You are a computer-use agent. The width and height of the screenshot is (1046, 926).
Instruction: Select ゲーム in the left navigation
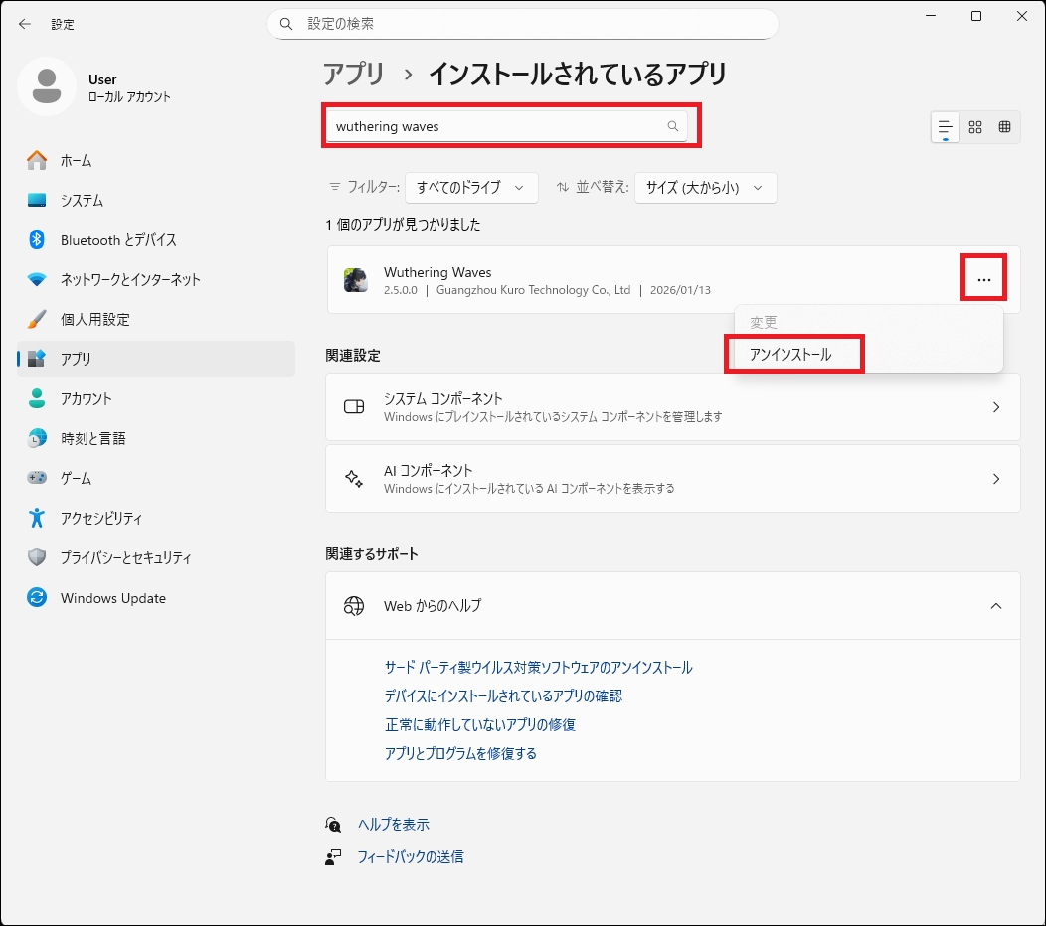point(76,479)
